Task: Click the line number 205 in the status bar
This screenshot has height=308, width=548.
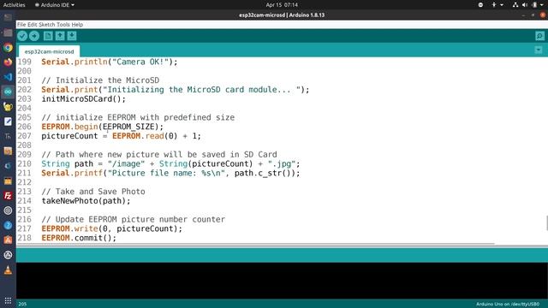Action: 22,305
